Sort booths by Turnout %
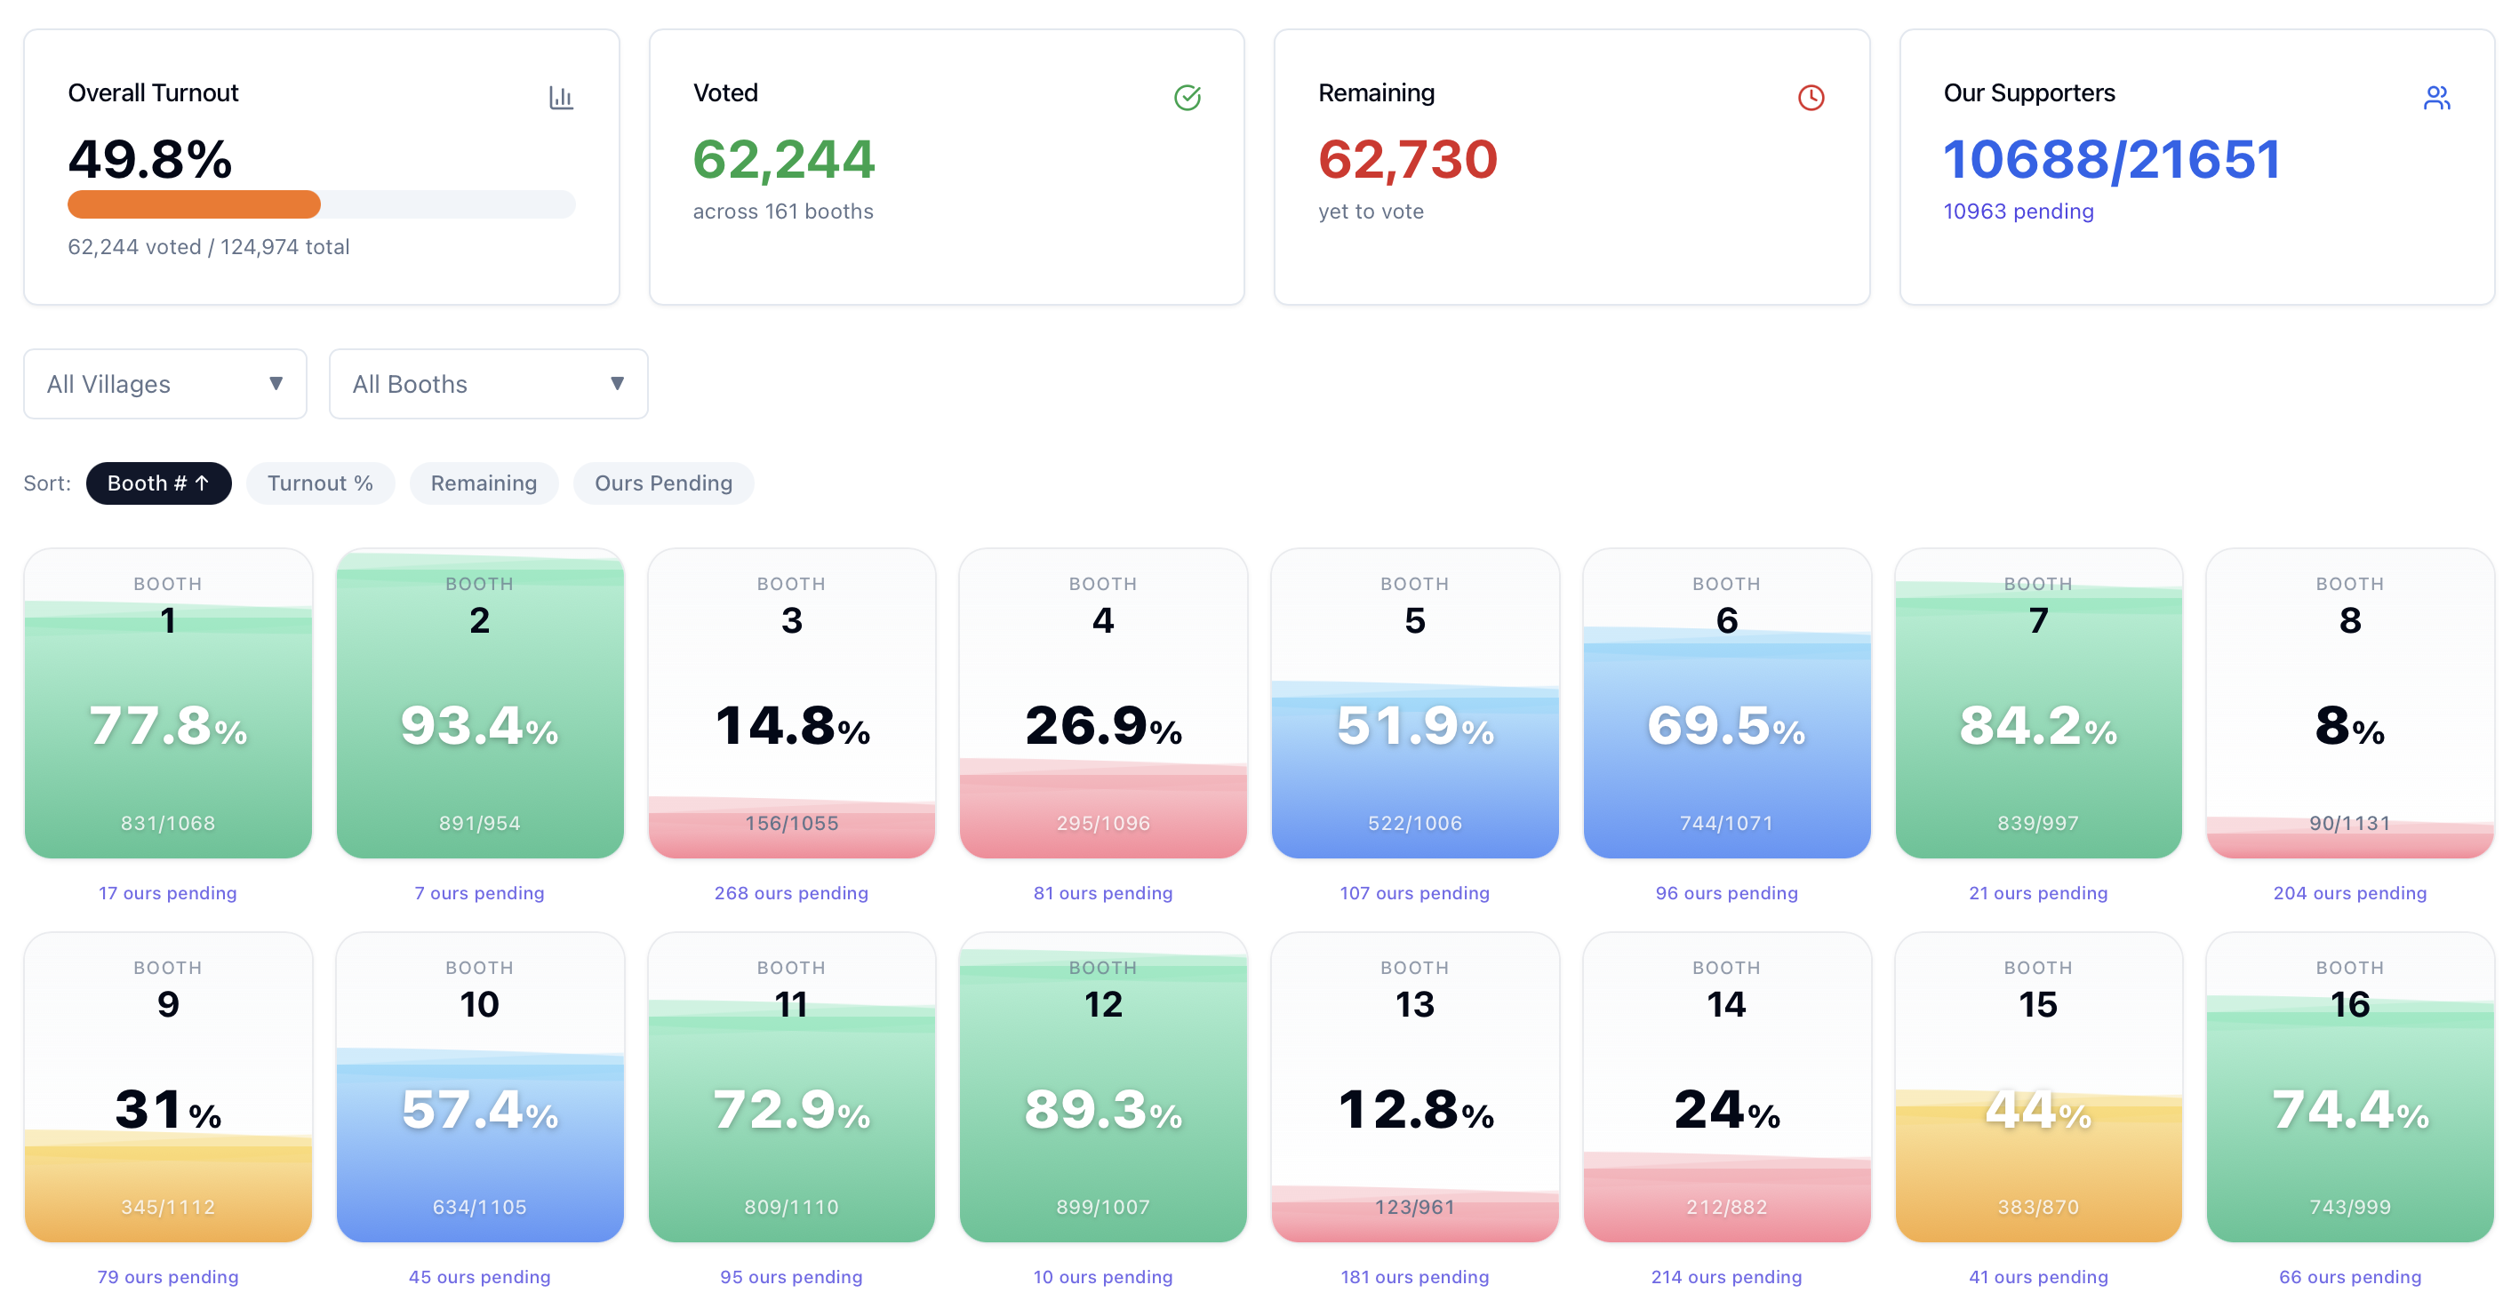This screenshot has width=2519, height=1301. pos(320,483)
